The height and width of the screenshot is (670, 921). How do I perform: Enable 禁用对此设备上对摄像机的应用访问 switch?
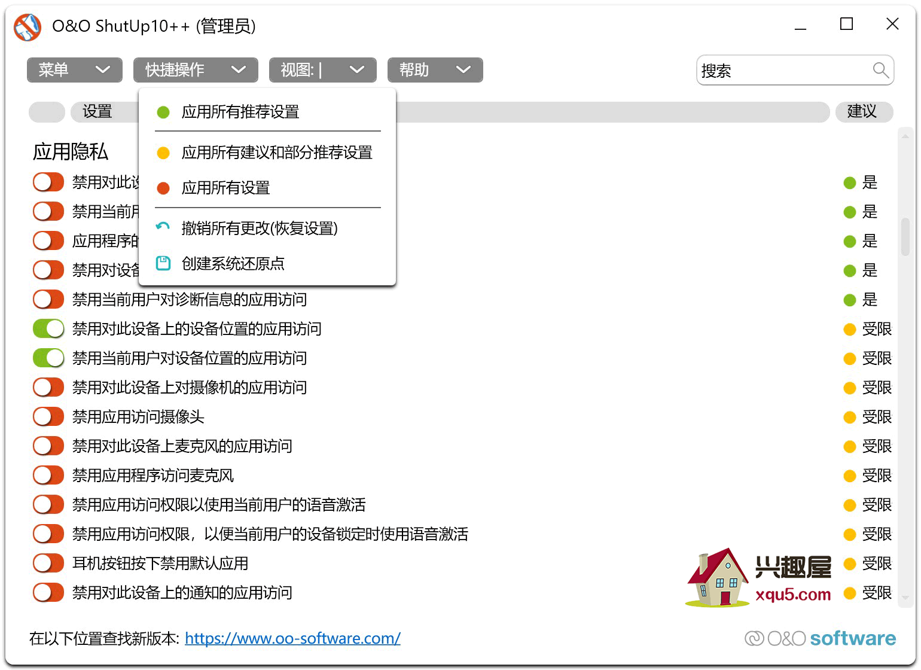click(x=48, y=387)
